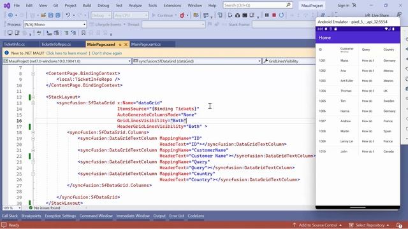Click the info icon in the notification bar
The width and height of the screenshot is (408, 229).
click(x=6, y=53)
